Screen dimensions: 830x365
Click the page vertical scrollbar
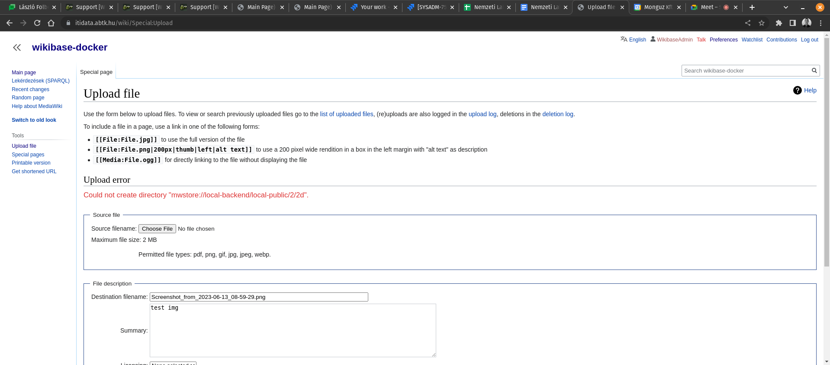(827, 173)
